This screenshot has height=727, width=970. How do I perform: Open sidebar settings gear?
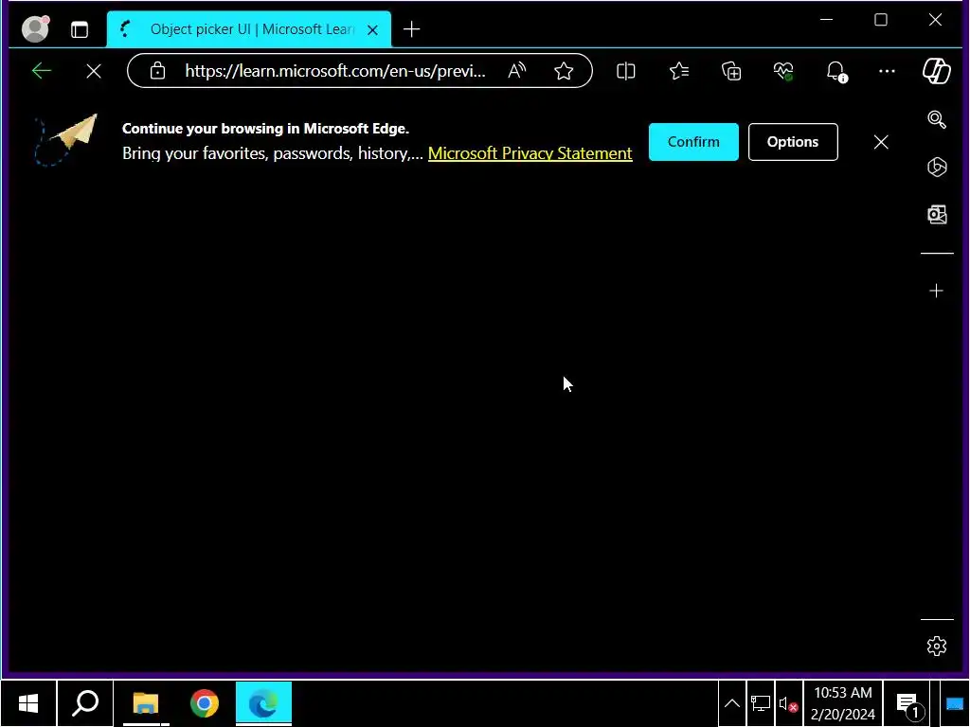point(937,646)
